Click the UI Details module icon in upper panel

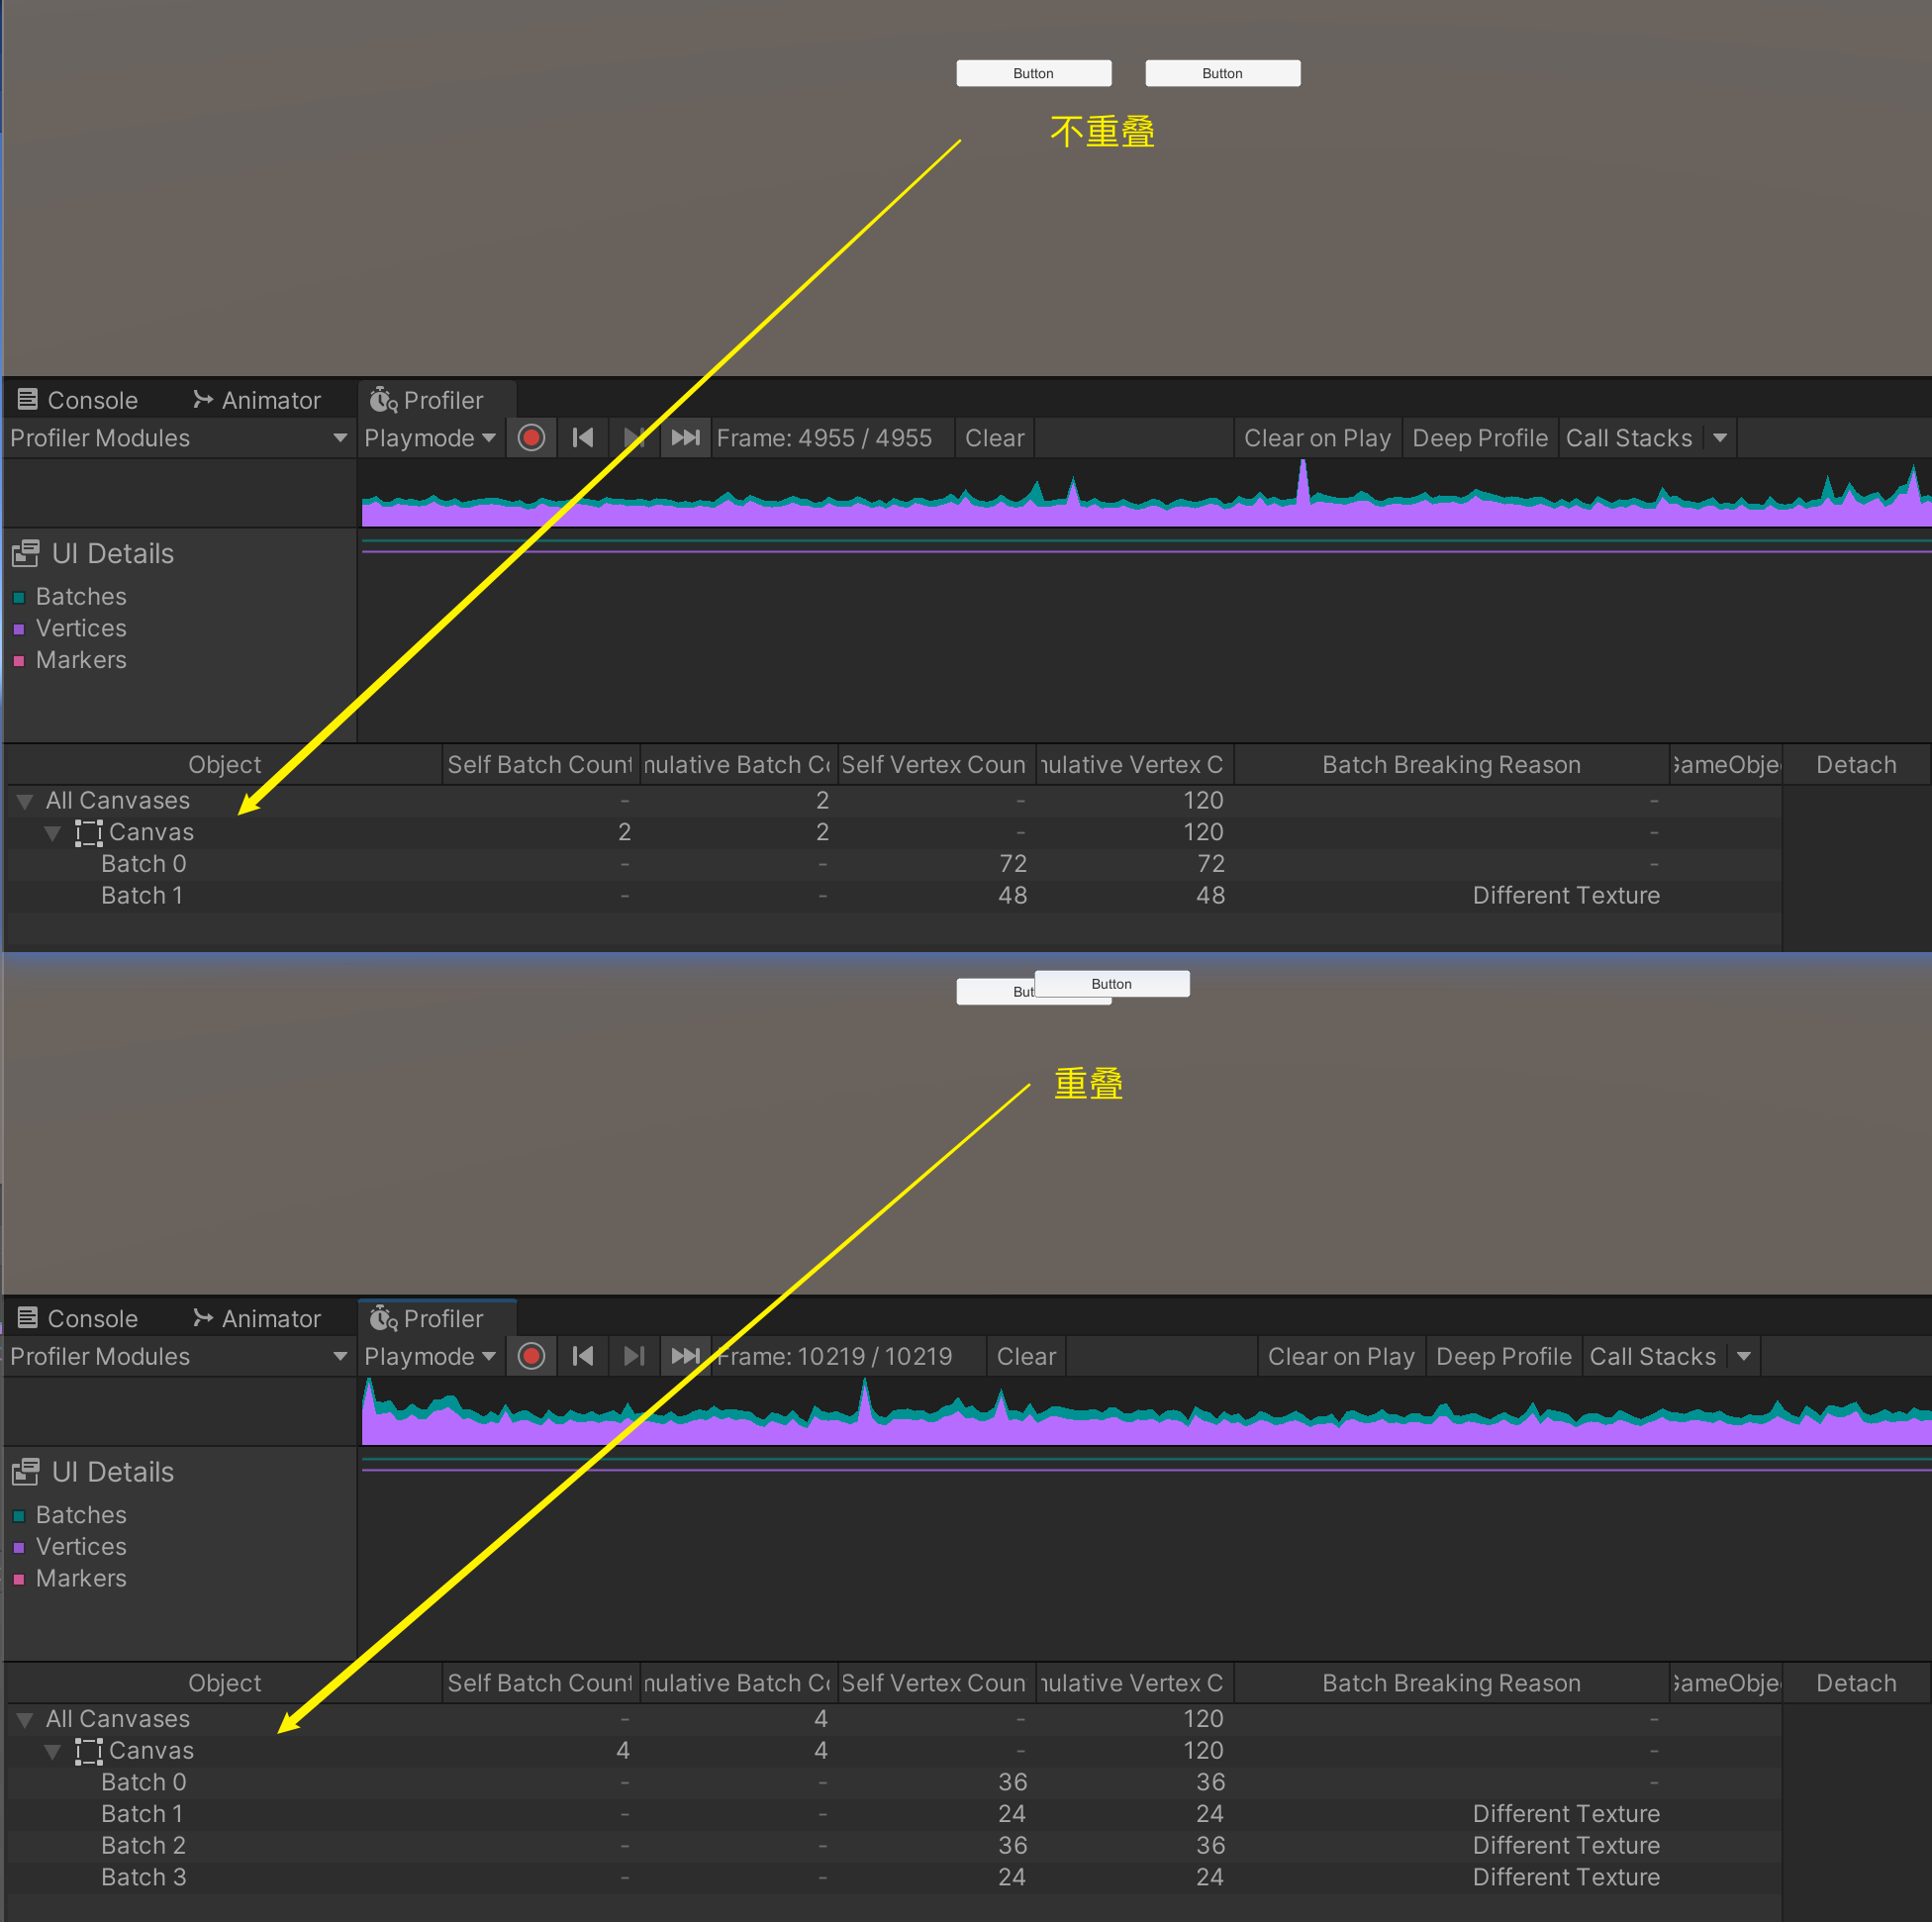coord(26,553)
